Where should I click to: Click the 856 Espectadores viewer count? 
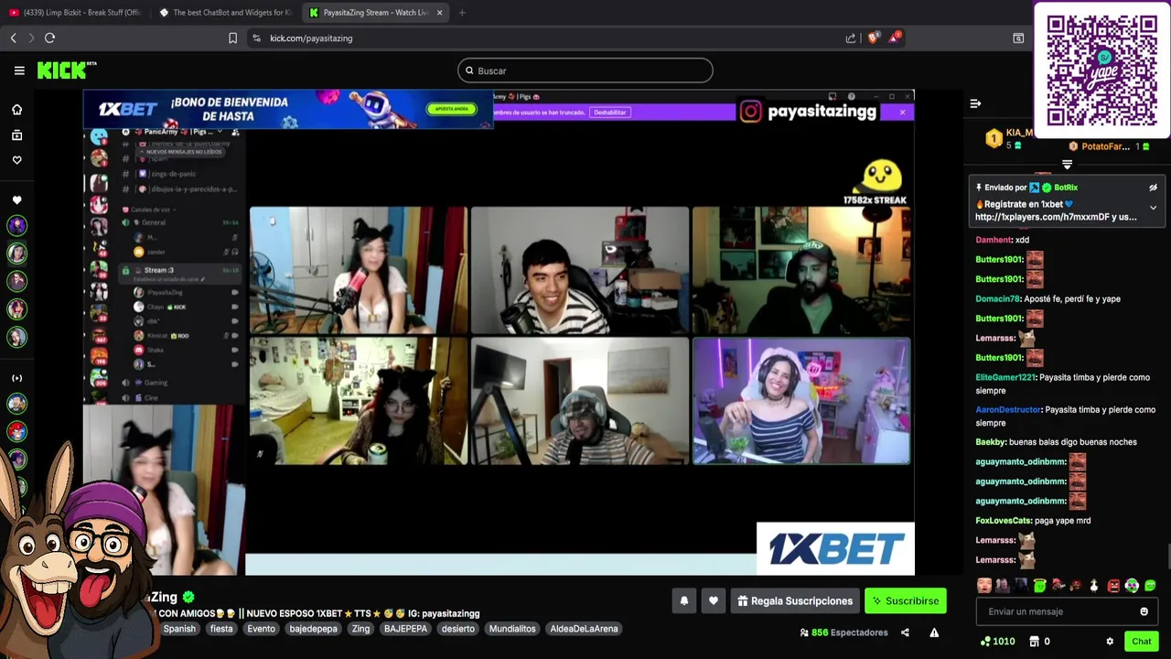[844, 632]
